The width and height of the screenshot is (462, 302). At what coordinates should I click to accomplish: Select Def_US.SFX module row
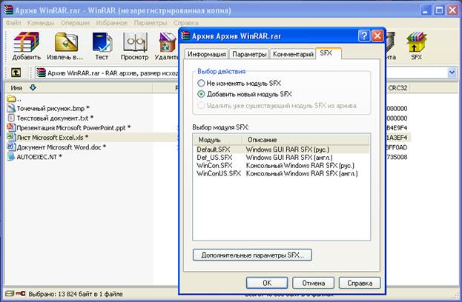coord(281,158)
